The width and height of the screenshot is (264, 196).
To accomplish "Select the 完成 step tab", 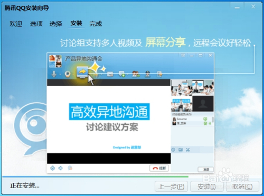I will [96, 24].
